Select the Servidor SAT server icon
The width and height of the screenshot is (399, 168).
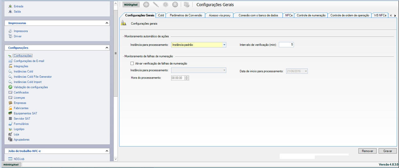coord(10,119)
